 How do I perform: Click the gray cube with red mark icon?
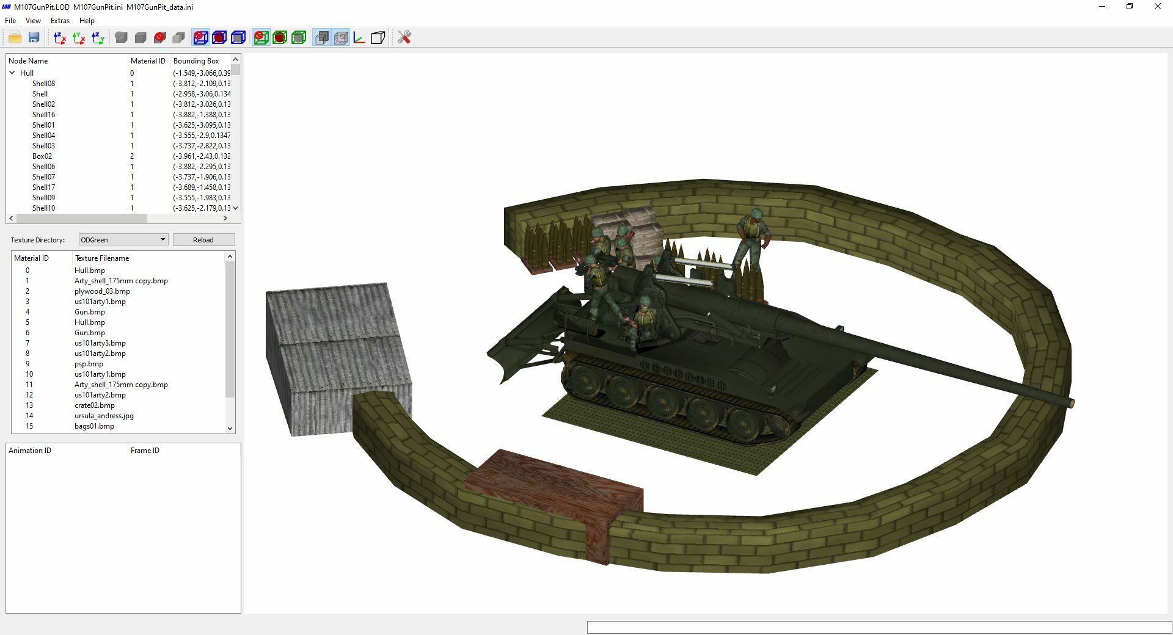click(x=160, y=38)
